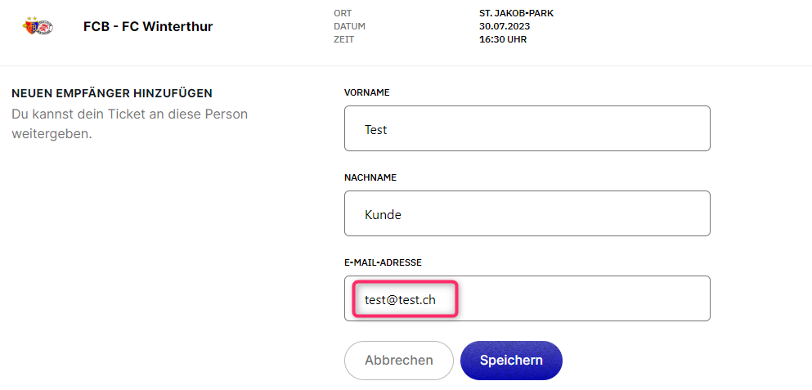Screen dimensions: 812x390
Task: Cancel with the Abbrechen button
Action: click(x=399, y=361)
